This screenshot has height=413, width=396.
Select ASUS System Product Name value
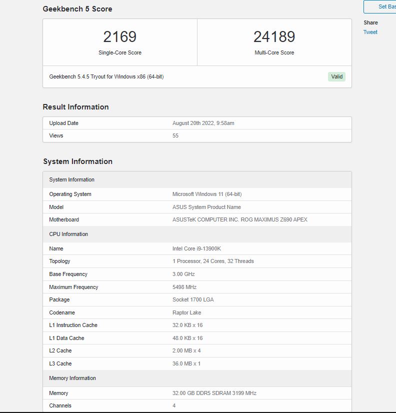coord(206,207)
